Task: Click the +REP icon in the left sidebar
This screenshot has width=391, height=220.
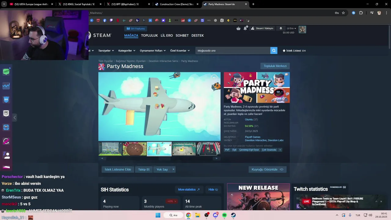Action: (x=6, y=72)
